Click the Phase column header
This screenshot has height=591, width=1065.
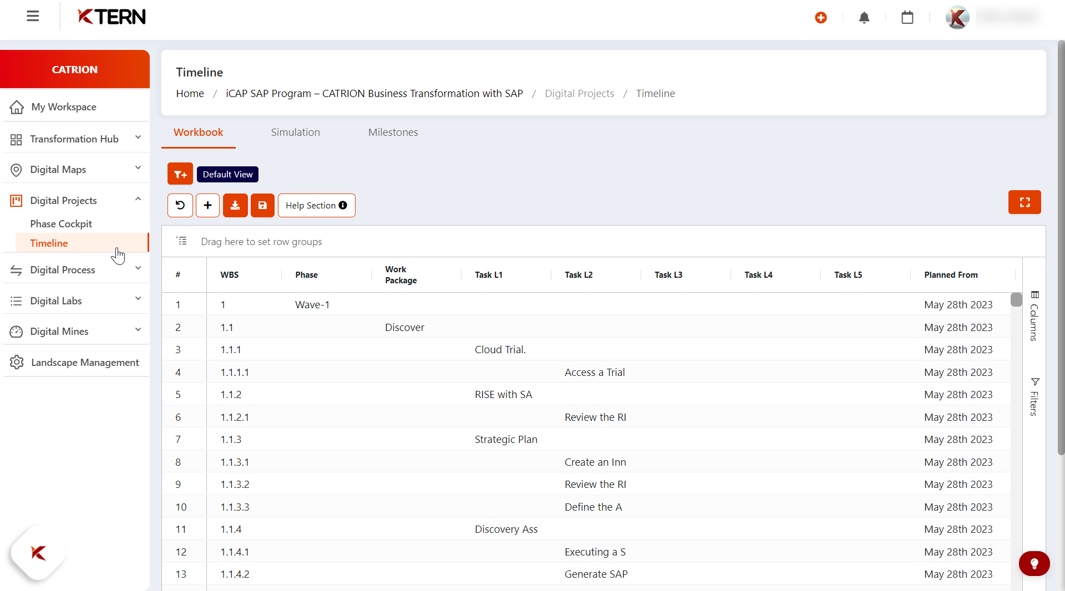[x=306, y=275]
